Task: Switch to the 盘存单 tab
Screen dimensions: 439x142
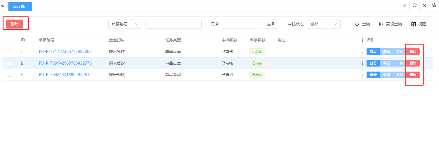Action: [x=20, y=6]
